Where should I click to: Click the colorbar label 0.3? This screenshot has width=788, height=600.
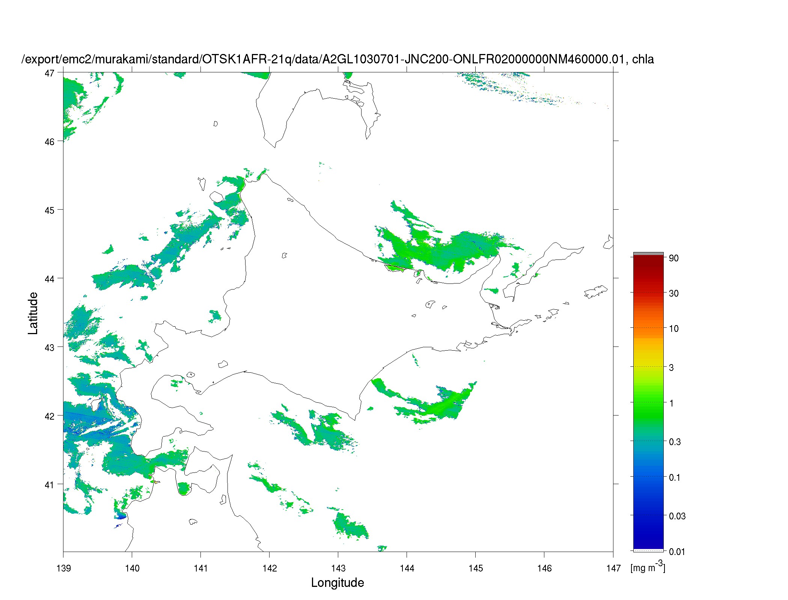(x=675, y=442)
